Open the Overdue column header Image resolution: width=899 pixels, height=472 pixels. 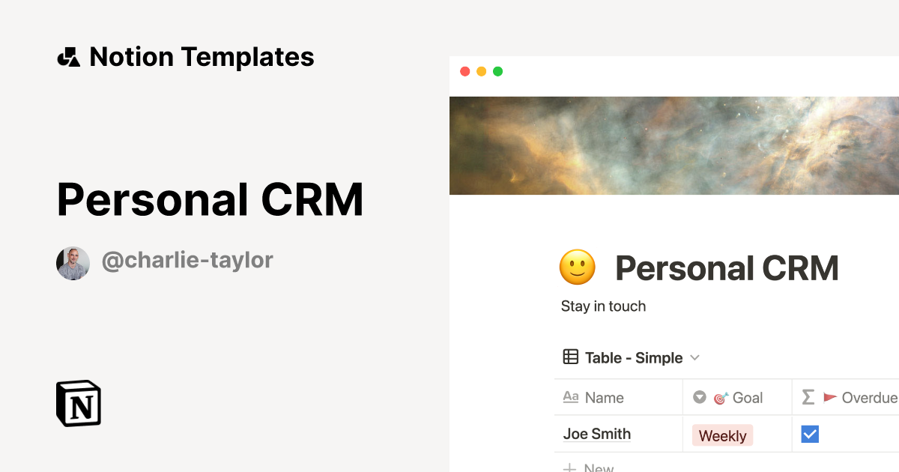[868, 398]
